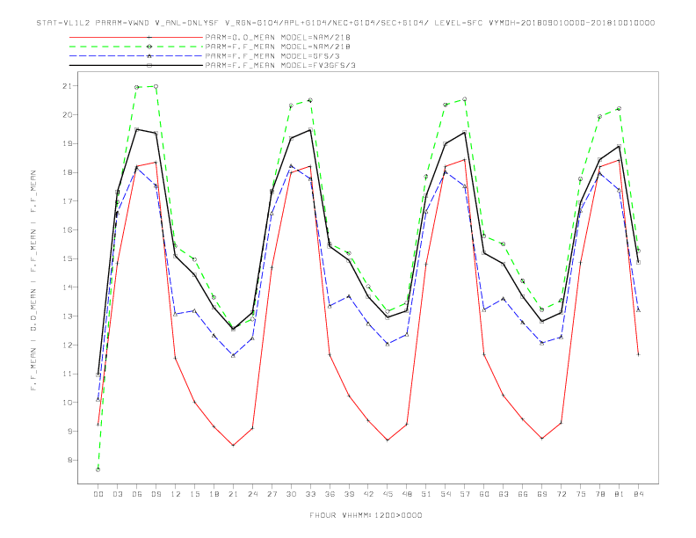Click x-axis tick label 69

542,494
